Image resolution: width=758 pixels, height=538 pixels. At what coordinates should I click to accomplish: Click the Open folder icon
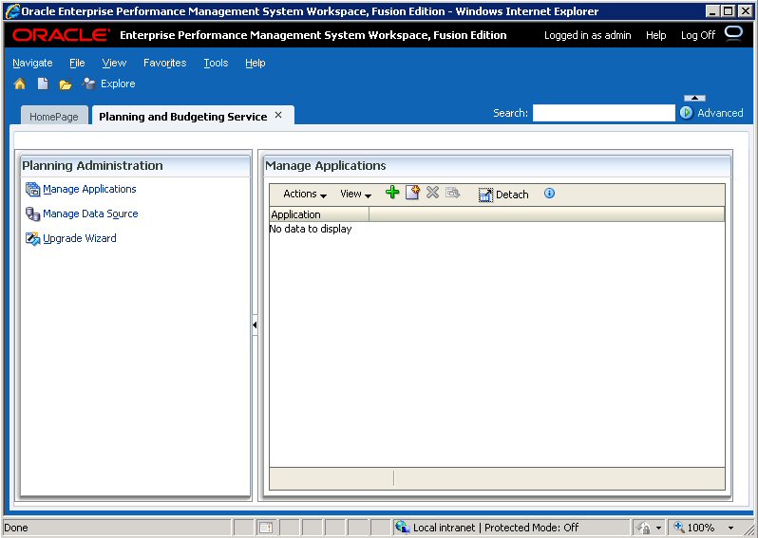(x=66, y=84)
